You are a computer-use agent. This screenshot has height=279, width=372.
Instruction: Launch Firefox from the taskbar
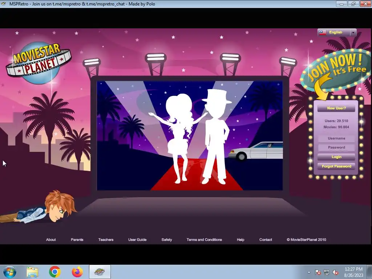click(77, 272)
